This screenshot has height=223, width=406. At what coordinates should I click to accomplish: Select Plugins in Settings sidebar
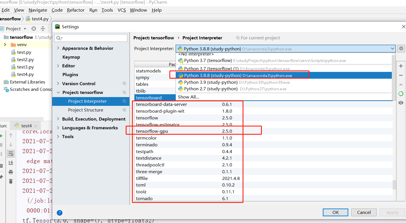point(70,74)
